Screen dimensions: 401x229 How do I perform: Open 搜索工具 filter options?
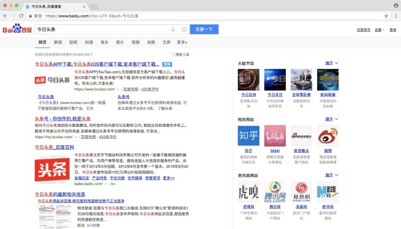tap(181, 54)
